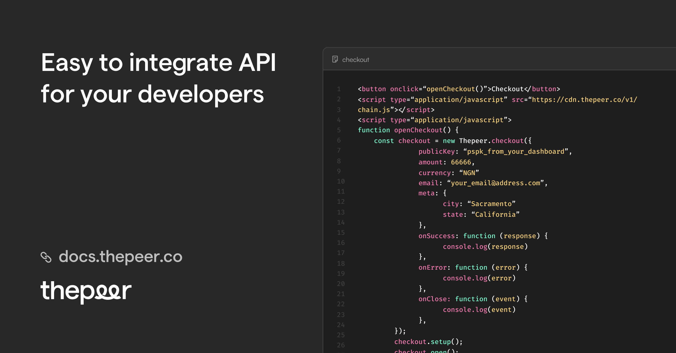Viewport: 676px width, 353px height.
Task: Click line number 26 in gutter
Action: pyautogui.click(x=341, y=345)
